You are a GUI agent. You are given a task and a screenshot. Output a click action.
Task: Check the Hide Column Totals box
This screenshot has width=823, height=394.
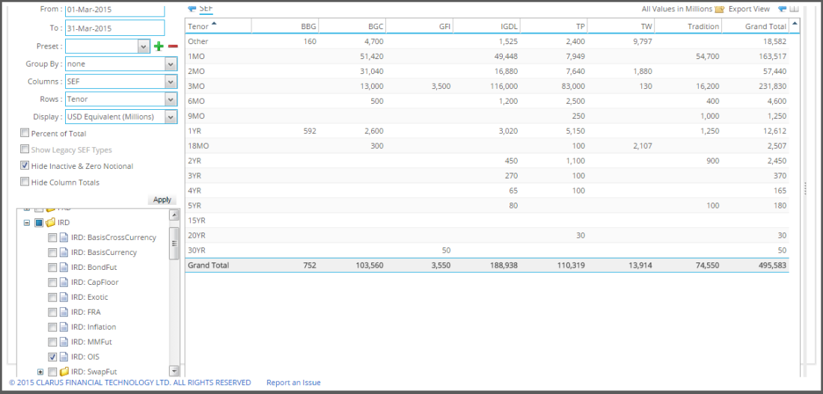24,182
